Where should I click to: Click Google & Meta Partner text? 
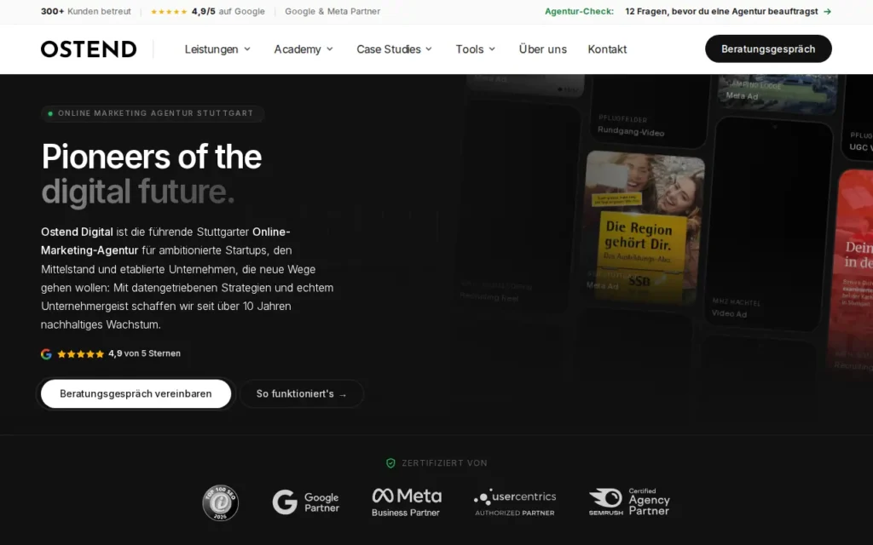click(332, 11)
